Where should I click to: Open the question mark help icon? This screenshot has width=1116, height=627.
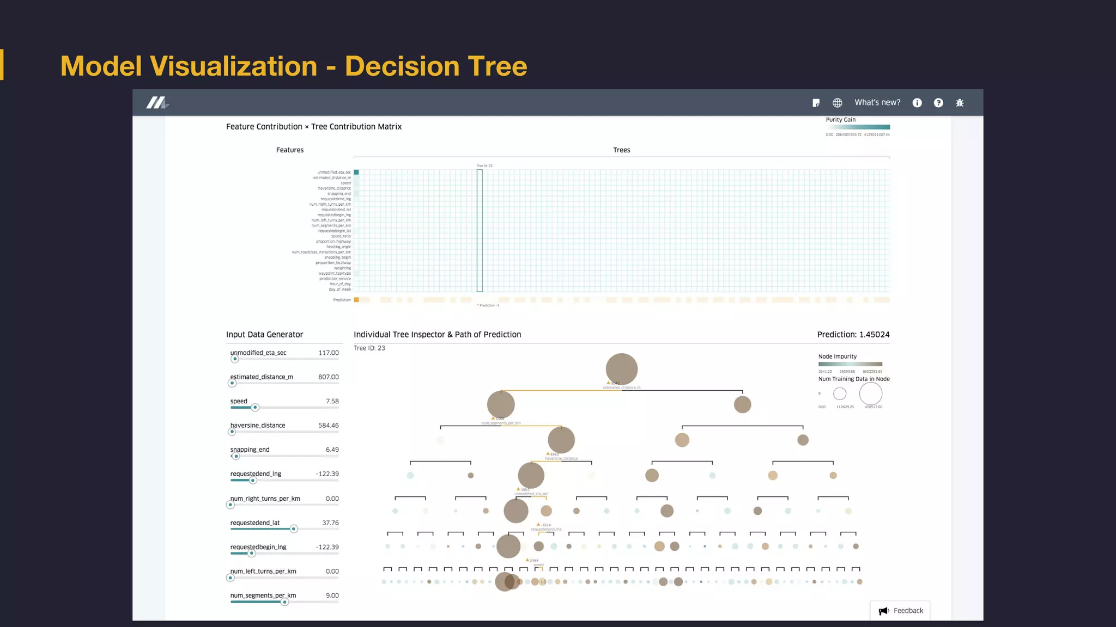point(938,103)
